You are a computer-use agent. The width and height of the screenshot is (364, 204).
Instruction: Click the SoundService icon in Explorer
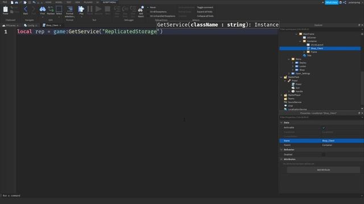[x=286, y=102]
